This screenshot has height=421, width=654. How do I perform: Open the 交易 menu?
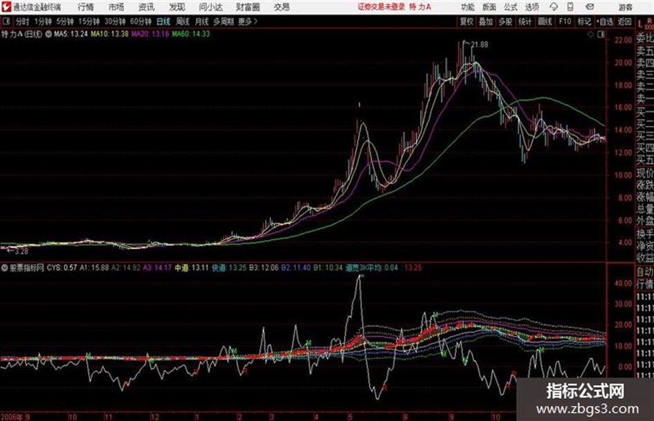[282, 7]
